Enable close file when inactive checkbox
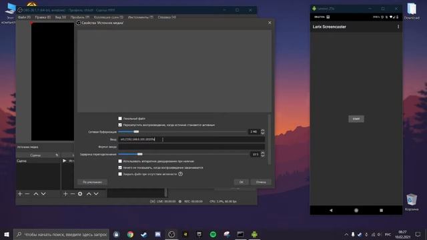427x240 pixels. tap(120, 174)
